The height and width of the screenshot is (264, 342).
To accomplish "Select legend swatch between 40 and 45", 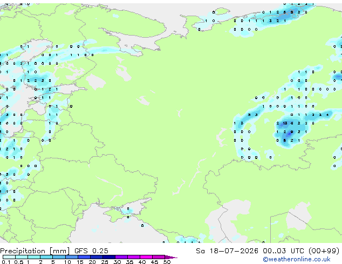I will click(146, 257).
